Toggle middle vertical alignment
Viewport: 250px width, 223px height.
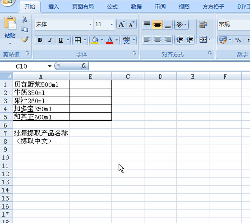pyautogui.click(x=157, y=25)
